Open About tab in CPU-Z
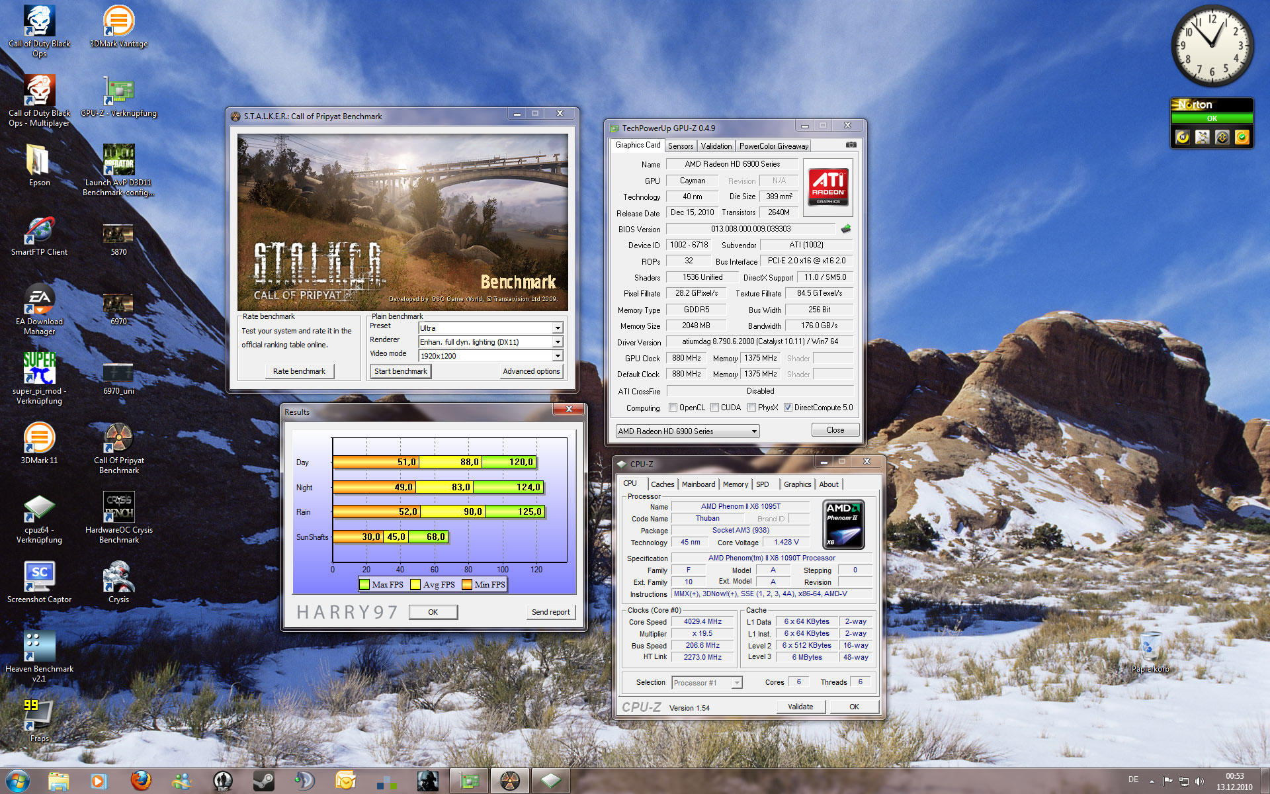The image size is (1270, 794). pos(829,484)
